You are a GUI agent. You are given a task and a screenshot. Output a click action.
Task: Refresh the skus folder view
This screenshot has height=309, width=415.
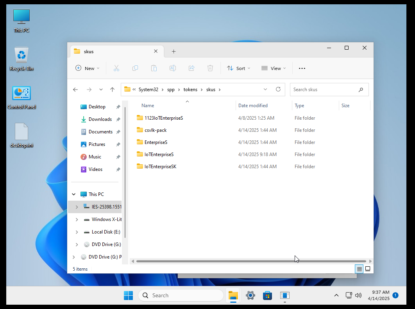tap(278, 89)
